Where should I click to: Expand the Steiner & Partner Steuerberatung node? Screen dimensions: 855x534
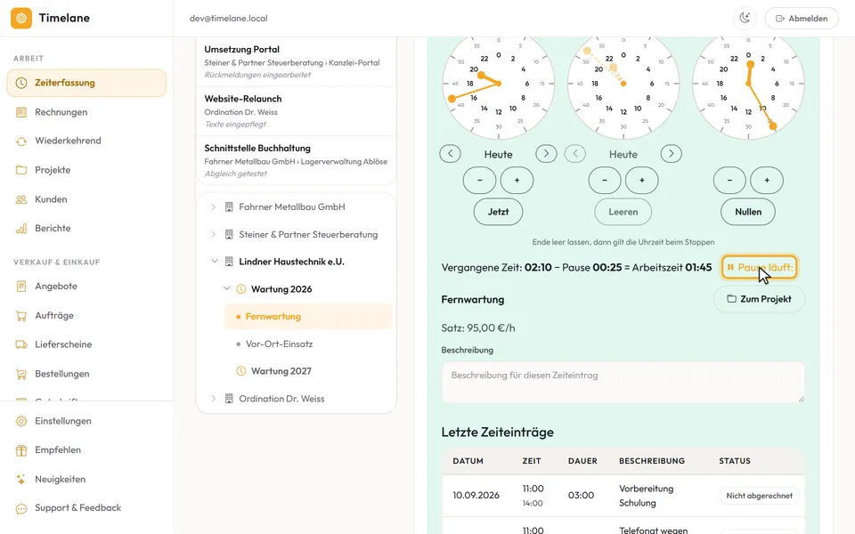213,234
